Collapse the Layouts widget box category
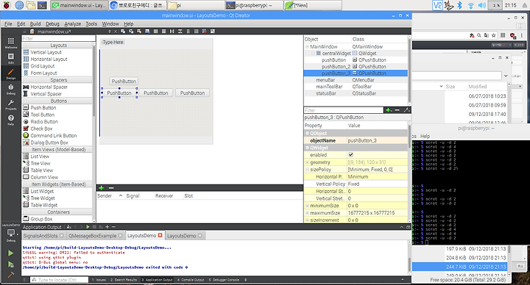 (x=25, y=46)
